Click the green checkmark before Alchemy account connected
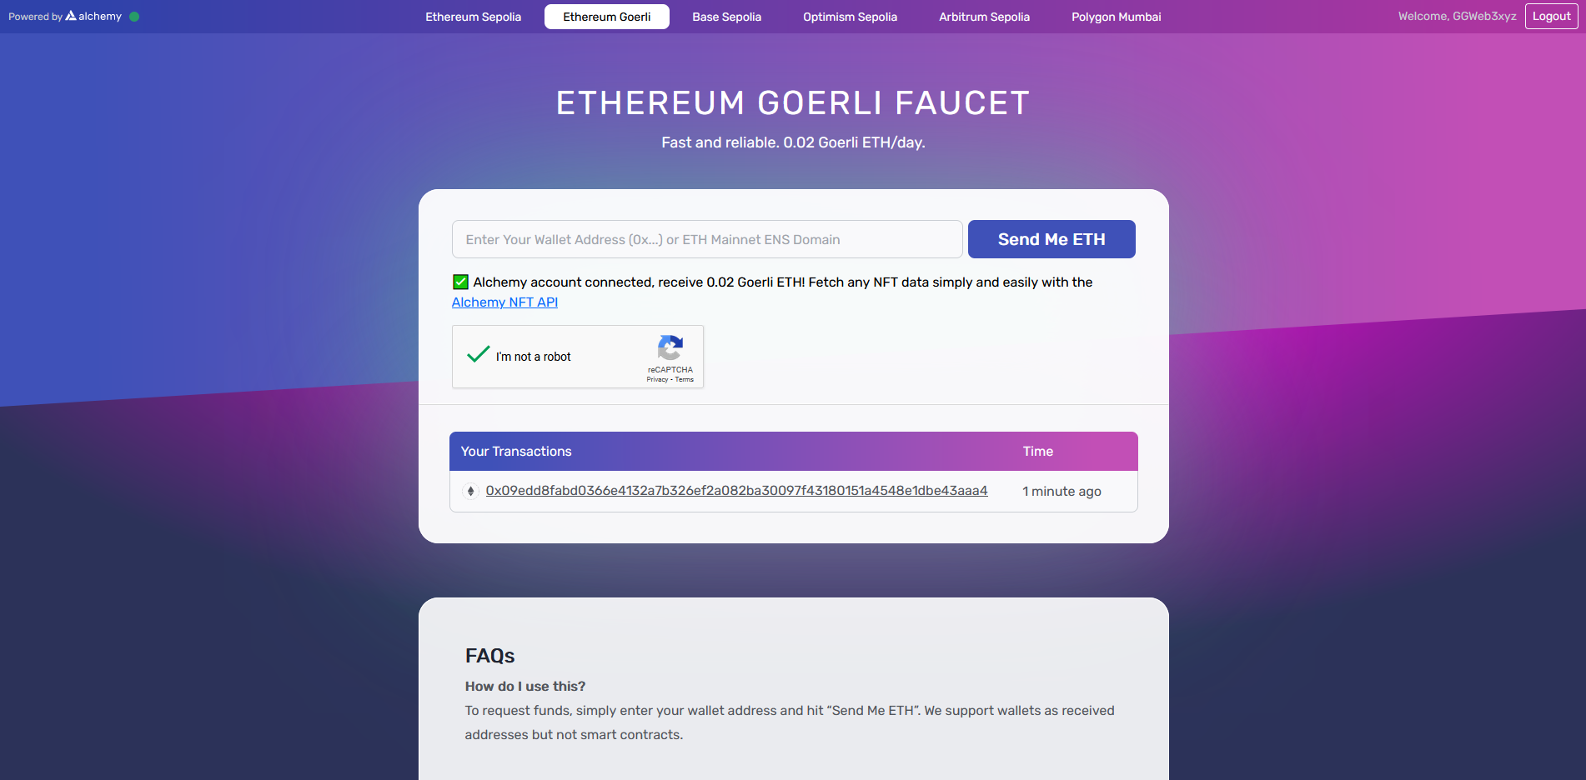The width and height of the screenshot is (1586, 780). pyautogui.click(x=460, y=282)
